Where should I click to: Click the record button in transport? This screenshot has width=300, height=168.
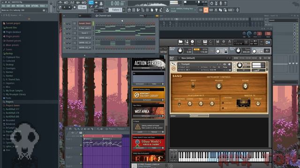75,7
